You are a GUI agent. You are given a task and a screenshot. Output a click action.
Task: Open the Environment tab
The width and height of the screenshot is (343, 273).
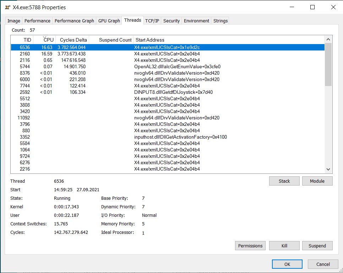pyautogui.click(x=196, y=21)
